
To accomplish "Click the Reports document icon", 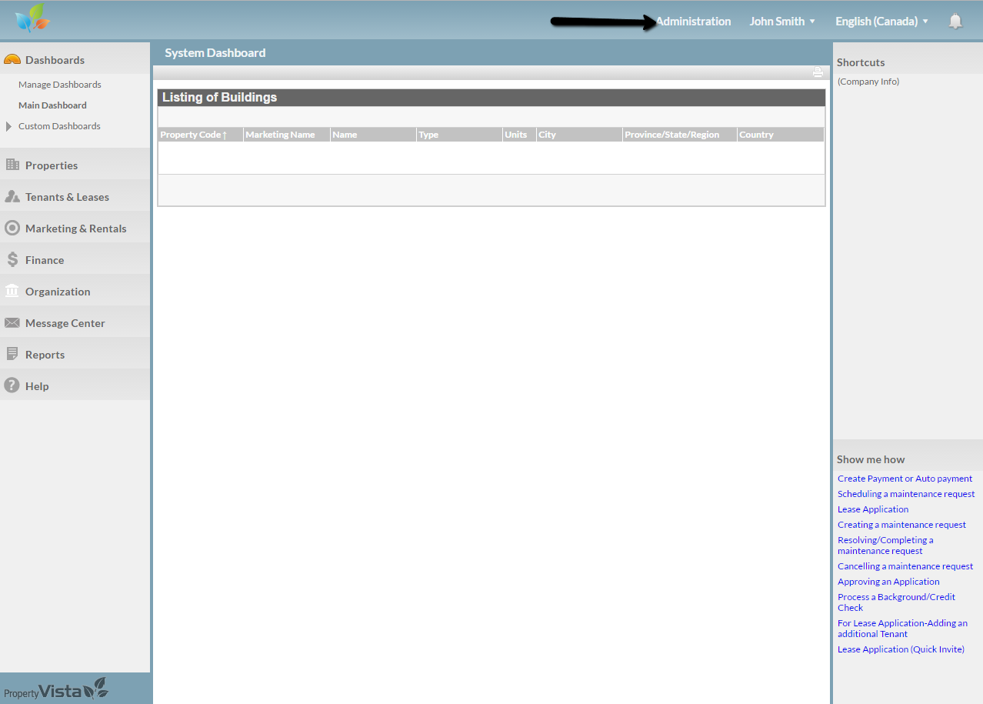I will tap(12, 355).
